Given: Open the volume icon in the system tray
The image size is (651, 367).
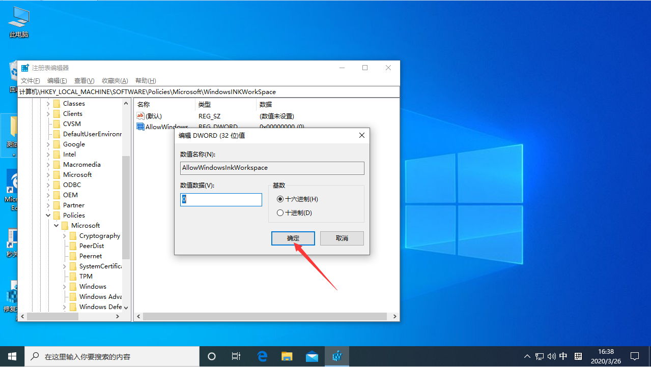Looking at the screenshot, I should [551, 356].
